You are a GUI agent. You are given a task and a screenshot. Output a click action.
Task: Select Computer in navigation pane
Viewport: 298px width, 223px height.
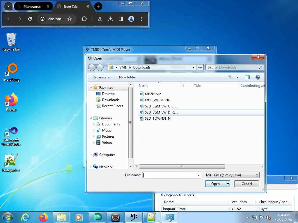click(x=107, y=155)
